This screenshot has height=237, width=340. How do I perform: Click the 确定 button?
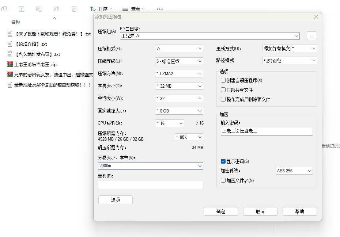(x=221, y=211)
